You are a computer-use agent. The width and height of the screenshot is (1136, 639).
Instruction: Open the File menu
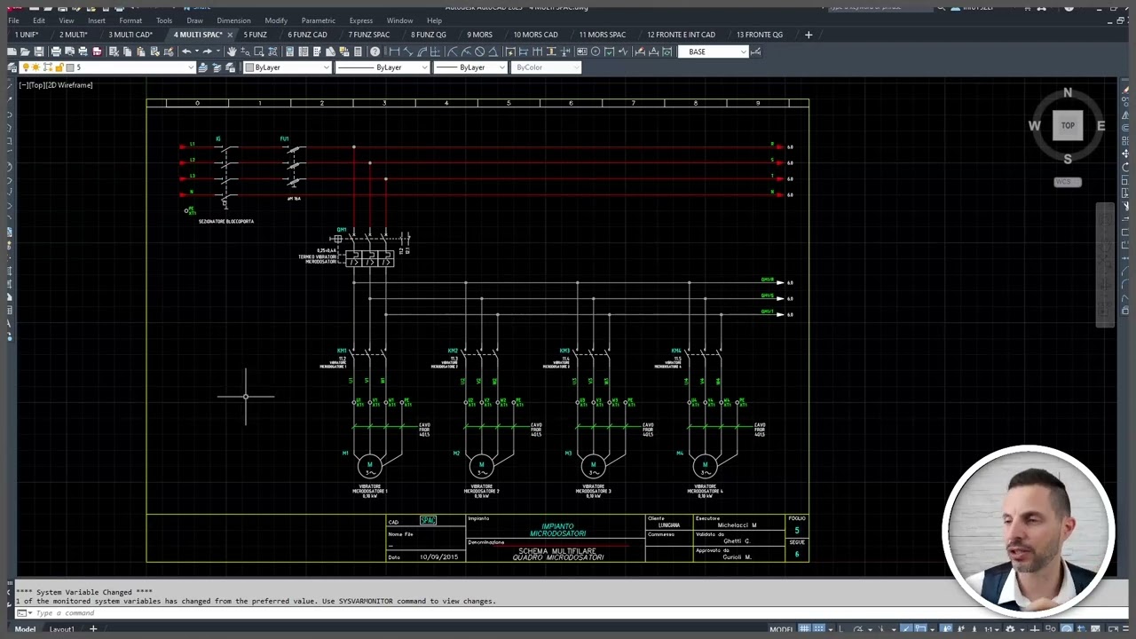(x=13, y=20)
